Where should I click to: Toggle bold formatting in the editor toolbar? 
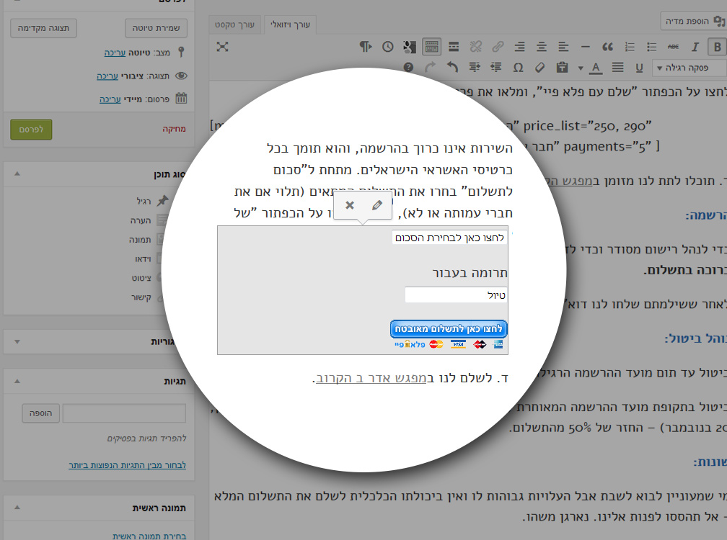(x=717, y=47)
